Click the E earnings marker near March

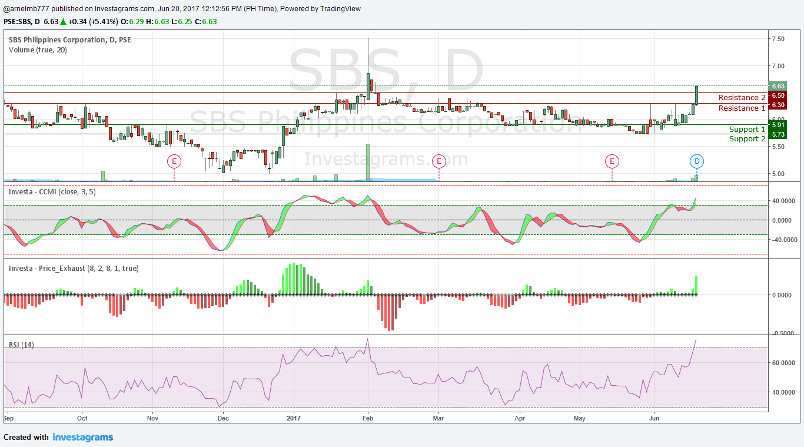pyautogui.click(x=438, y=161)
